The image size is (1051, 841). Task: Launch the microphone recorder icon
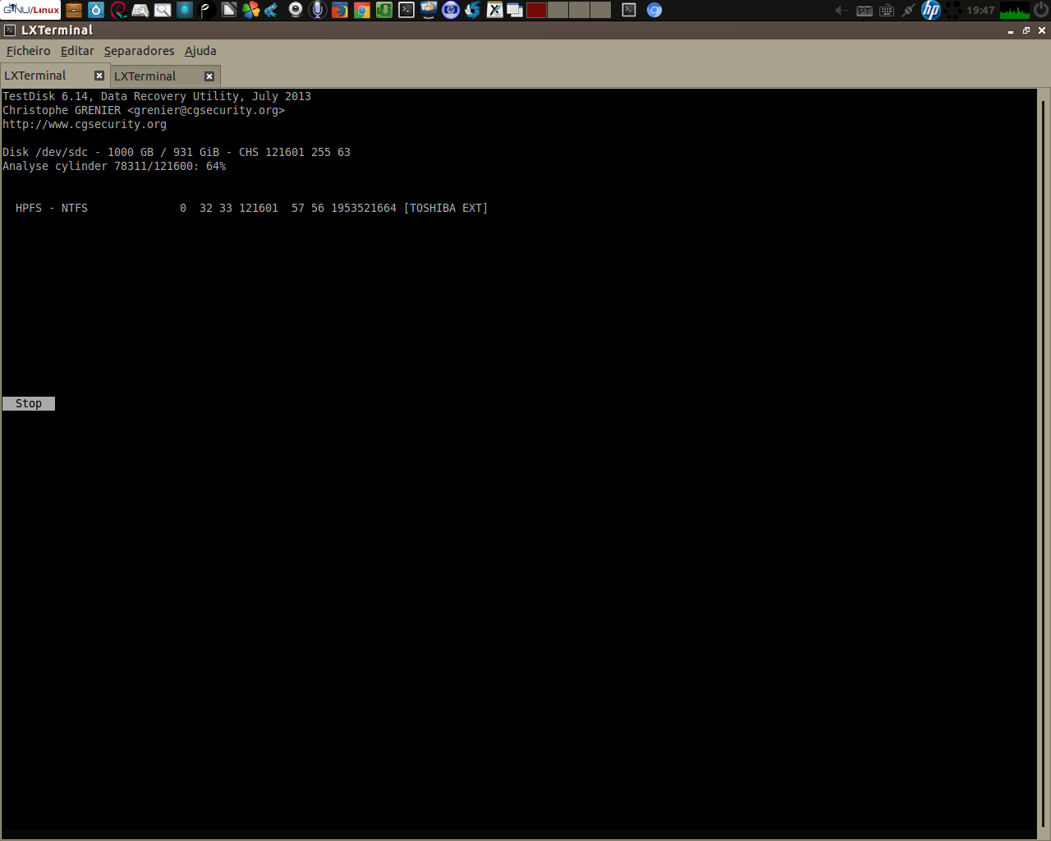point(318,10)
